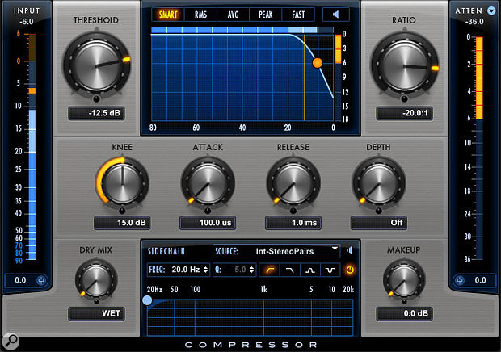Image resolution: width=501 pixels, height=352 pixels.
Task: Click the sidechain Q field 5.0
Action: [234, 270]
